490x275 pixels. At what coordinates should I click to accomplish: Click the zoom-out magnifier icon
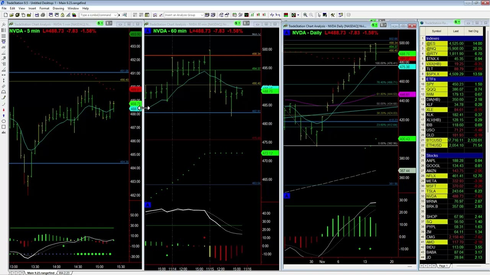click(x=311, y=15)
